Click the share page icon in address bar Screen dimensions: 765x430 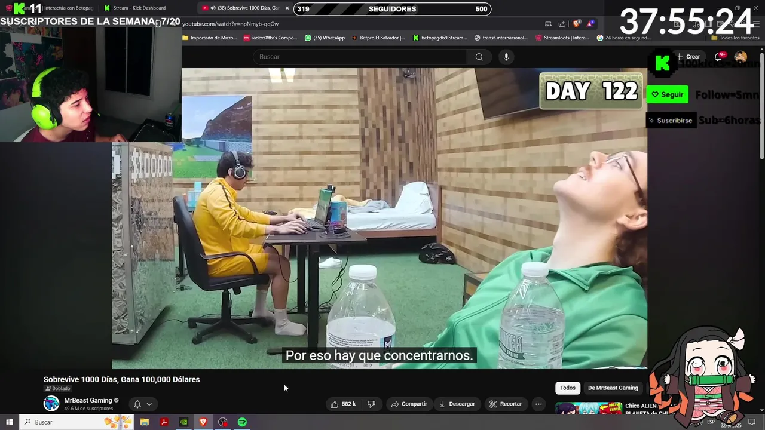click(562, 24)
